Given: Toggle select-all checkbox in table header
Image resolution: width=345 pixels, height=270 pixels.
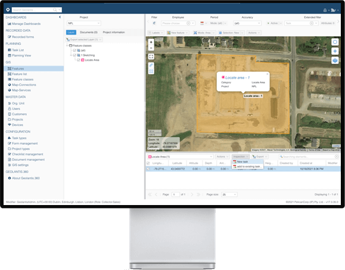Looking at the screenshot, I should pyautogui.click(x=148, y=163).
